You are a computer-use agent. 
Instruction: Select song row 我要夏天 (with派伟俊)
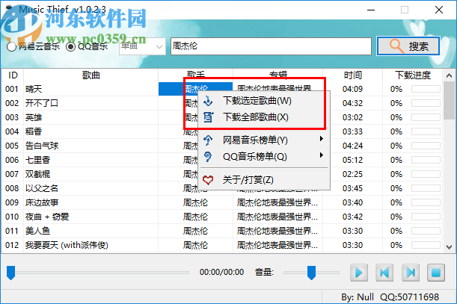222,245
